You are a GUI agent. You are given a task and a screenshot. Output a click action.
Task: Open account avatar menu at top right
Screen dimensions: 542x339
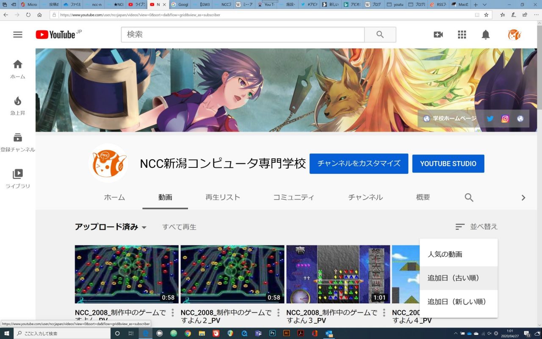coord(514,35)
